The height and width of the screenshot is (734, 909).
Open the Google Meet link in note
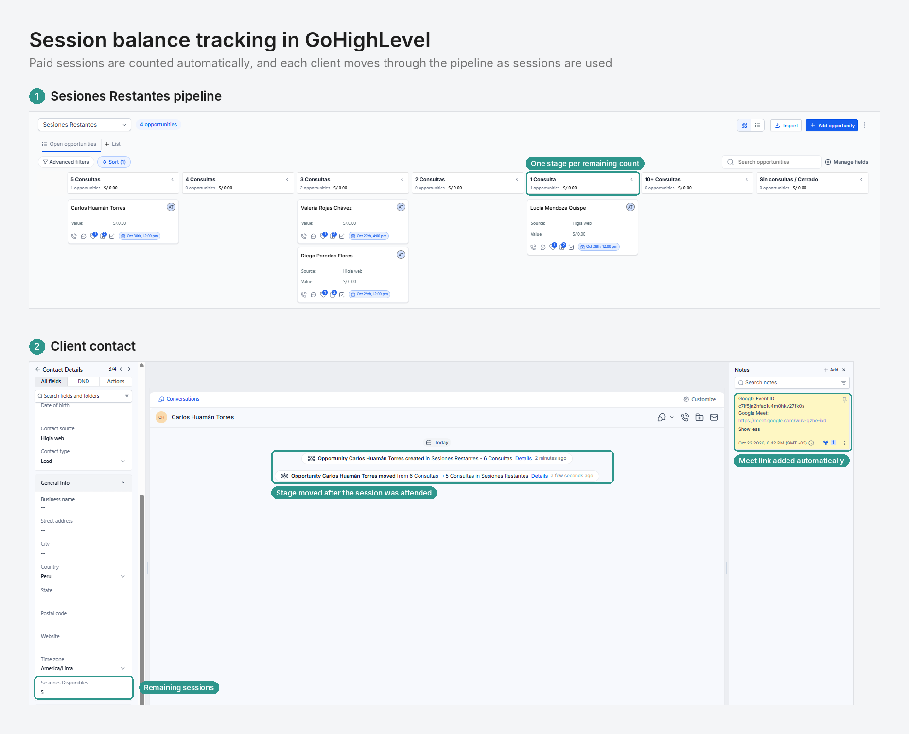(782, 421)
